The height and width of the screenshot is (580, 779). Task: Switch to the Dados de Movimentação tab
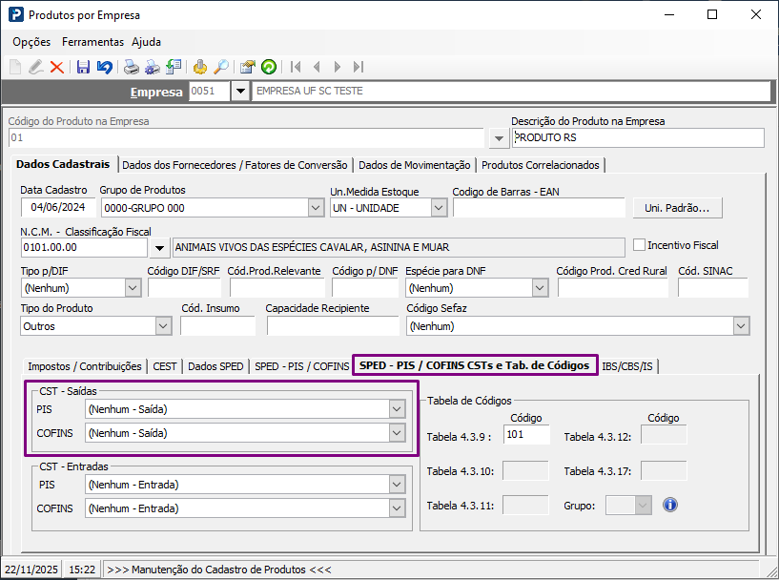(x=415, y=165)
